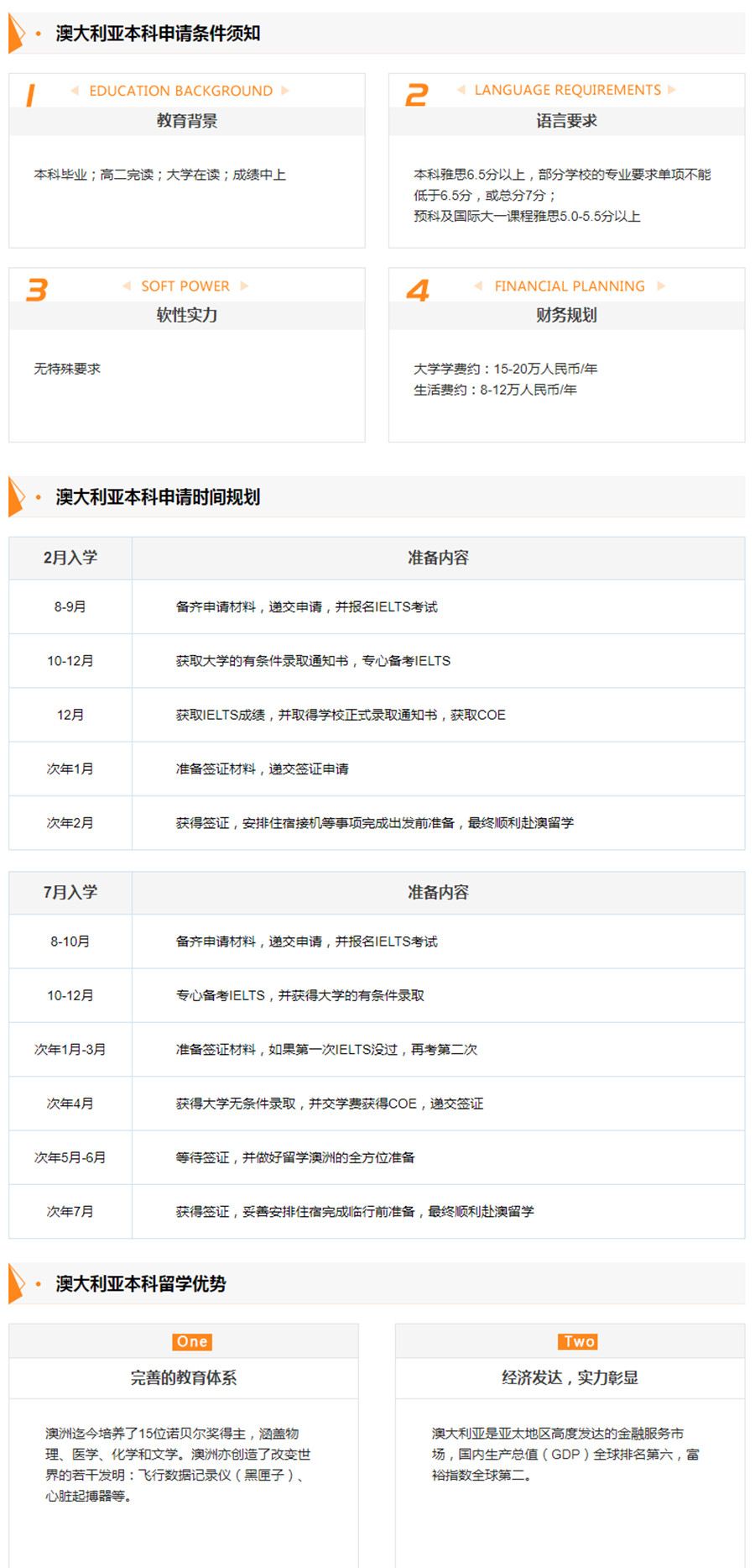Image resolution: width=755 pixels, height=1568 pixels.
Task: Click the 软性实力 title bar
Action: coord(187,316)
